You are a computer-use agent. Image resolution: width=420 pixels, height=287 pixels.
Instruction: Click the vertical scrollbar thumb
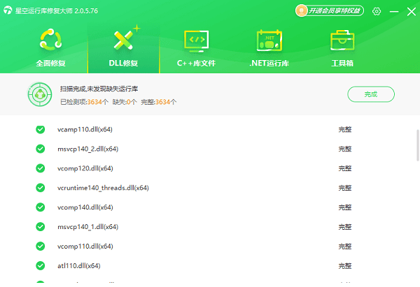coord(418,145)
